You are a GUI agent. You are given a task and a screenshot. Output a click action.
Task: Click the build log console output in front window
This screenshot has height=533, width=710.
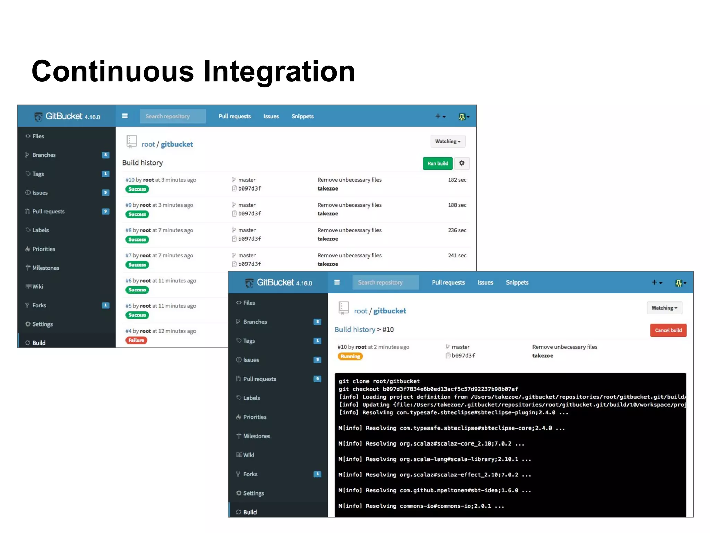[510, 445]
